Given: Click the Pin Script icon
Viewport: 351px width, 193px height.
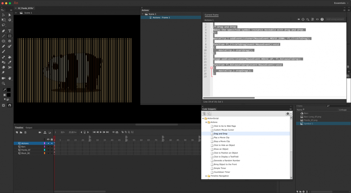Looking at the screenshot, I should coord(298,20).
